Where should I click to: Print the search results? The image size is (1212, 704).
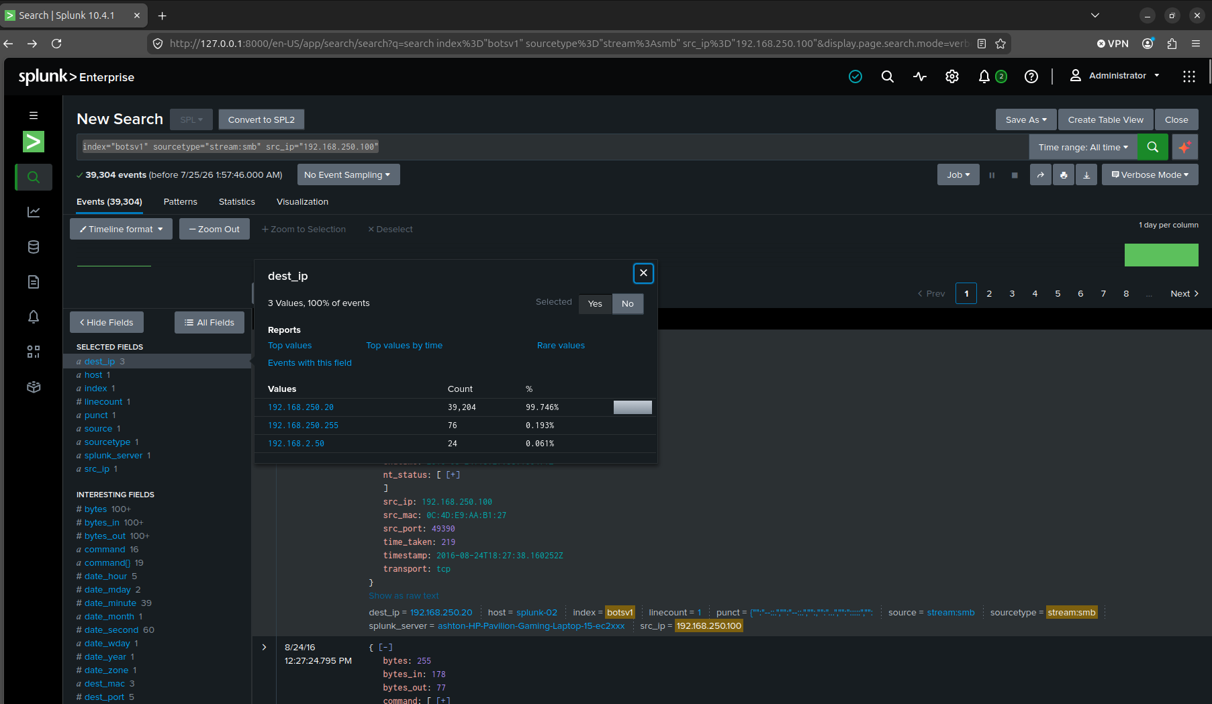click(x=1064, y=175)
